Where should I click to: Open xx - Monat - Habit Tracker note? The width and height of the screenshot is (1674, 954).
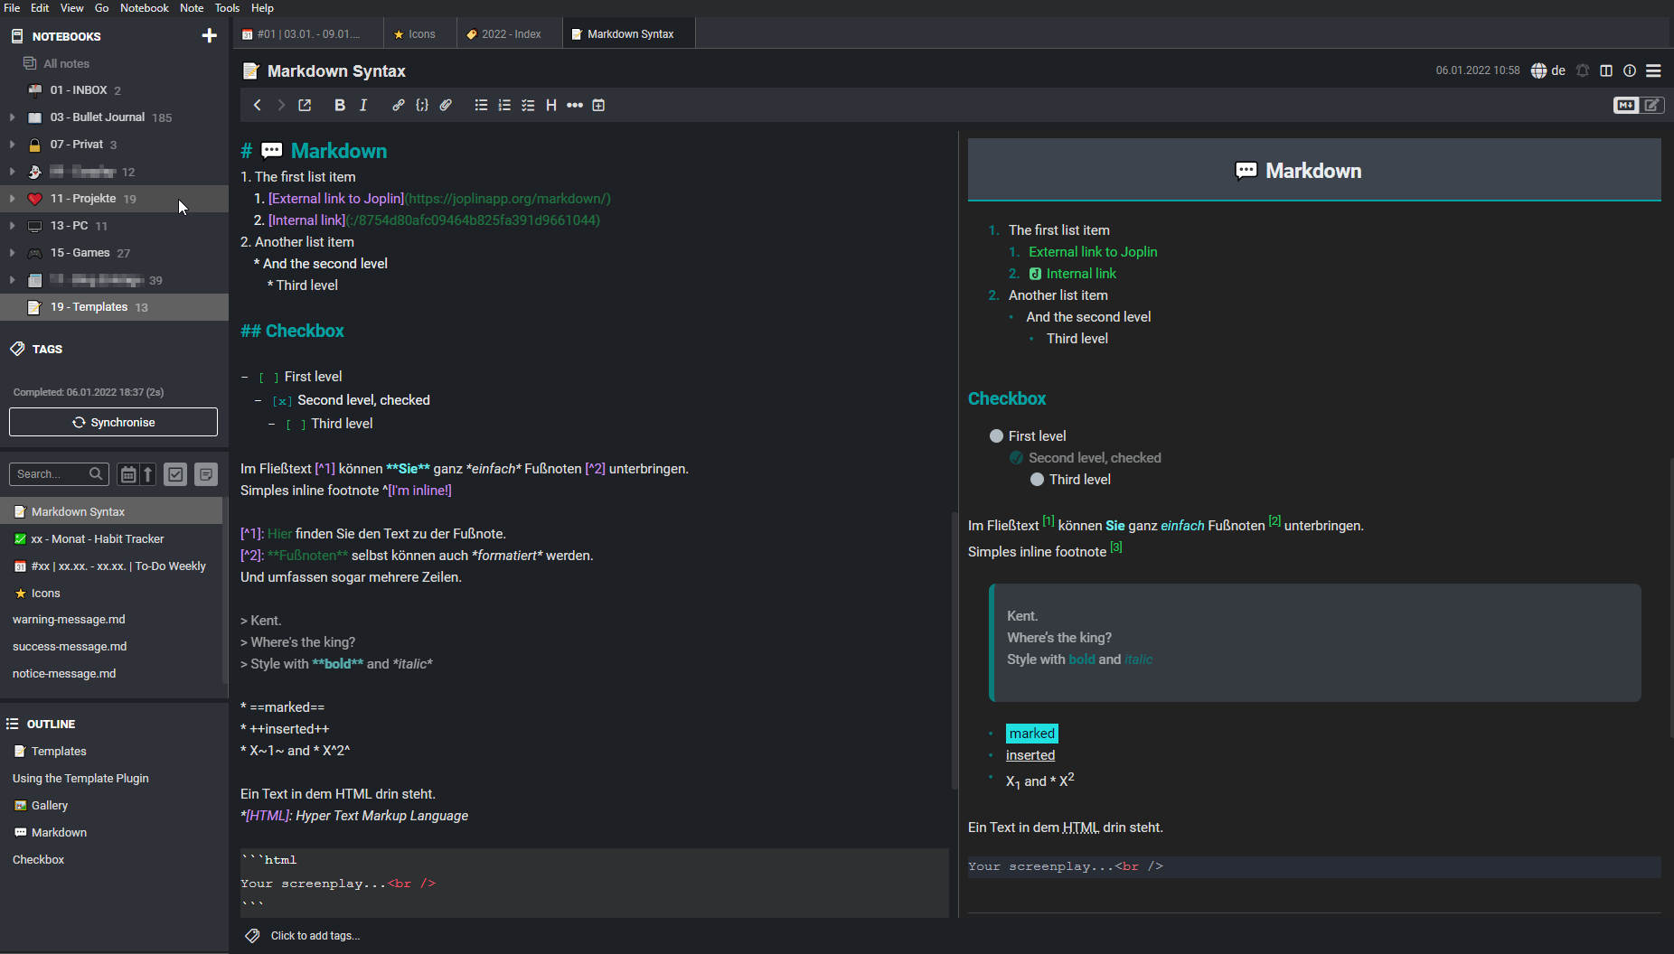point(111,539)
